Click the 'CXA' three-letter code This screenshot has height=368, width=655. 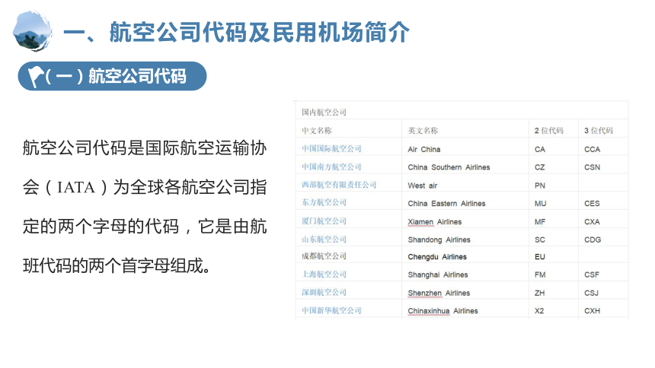pos(592,222)
